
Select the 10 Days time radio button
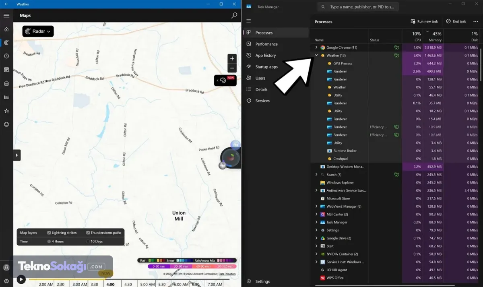(88, 242)
